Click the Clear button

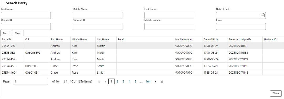18,33
